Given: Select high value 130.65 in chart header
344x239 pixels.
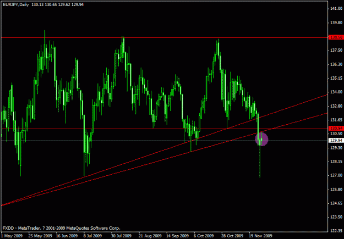Looking at the screenshot, I should point(51,4).
